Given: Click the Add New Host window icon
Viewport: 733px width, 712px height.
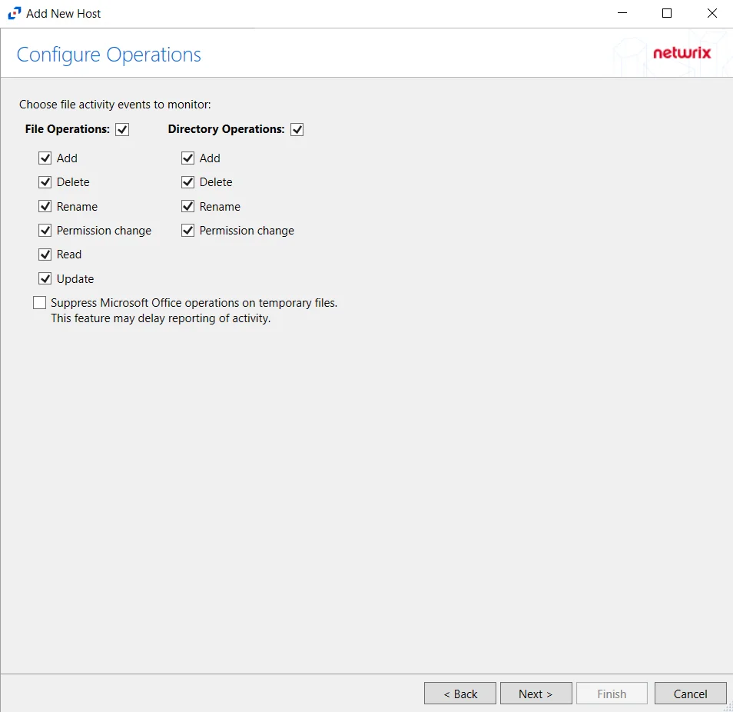Looking at the screenshot, I should pos(15,13).
